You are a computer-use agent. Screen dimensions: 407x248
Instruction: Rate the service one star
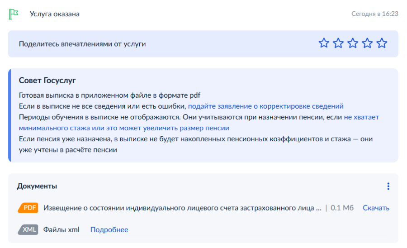click(x=324, y=43)
